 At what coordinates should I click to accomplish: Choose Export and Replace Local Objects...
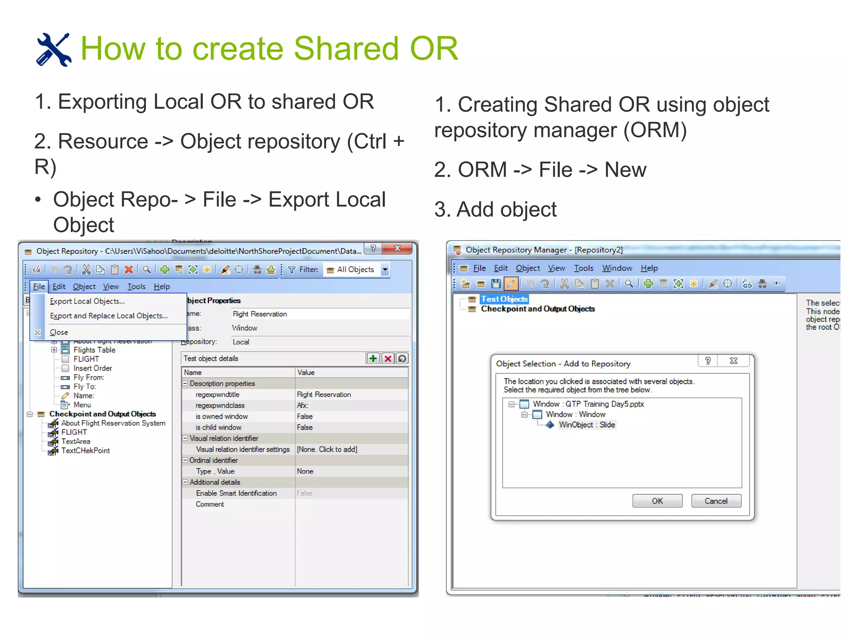click(109, 316)
